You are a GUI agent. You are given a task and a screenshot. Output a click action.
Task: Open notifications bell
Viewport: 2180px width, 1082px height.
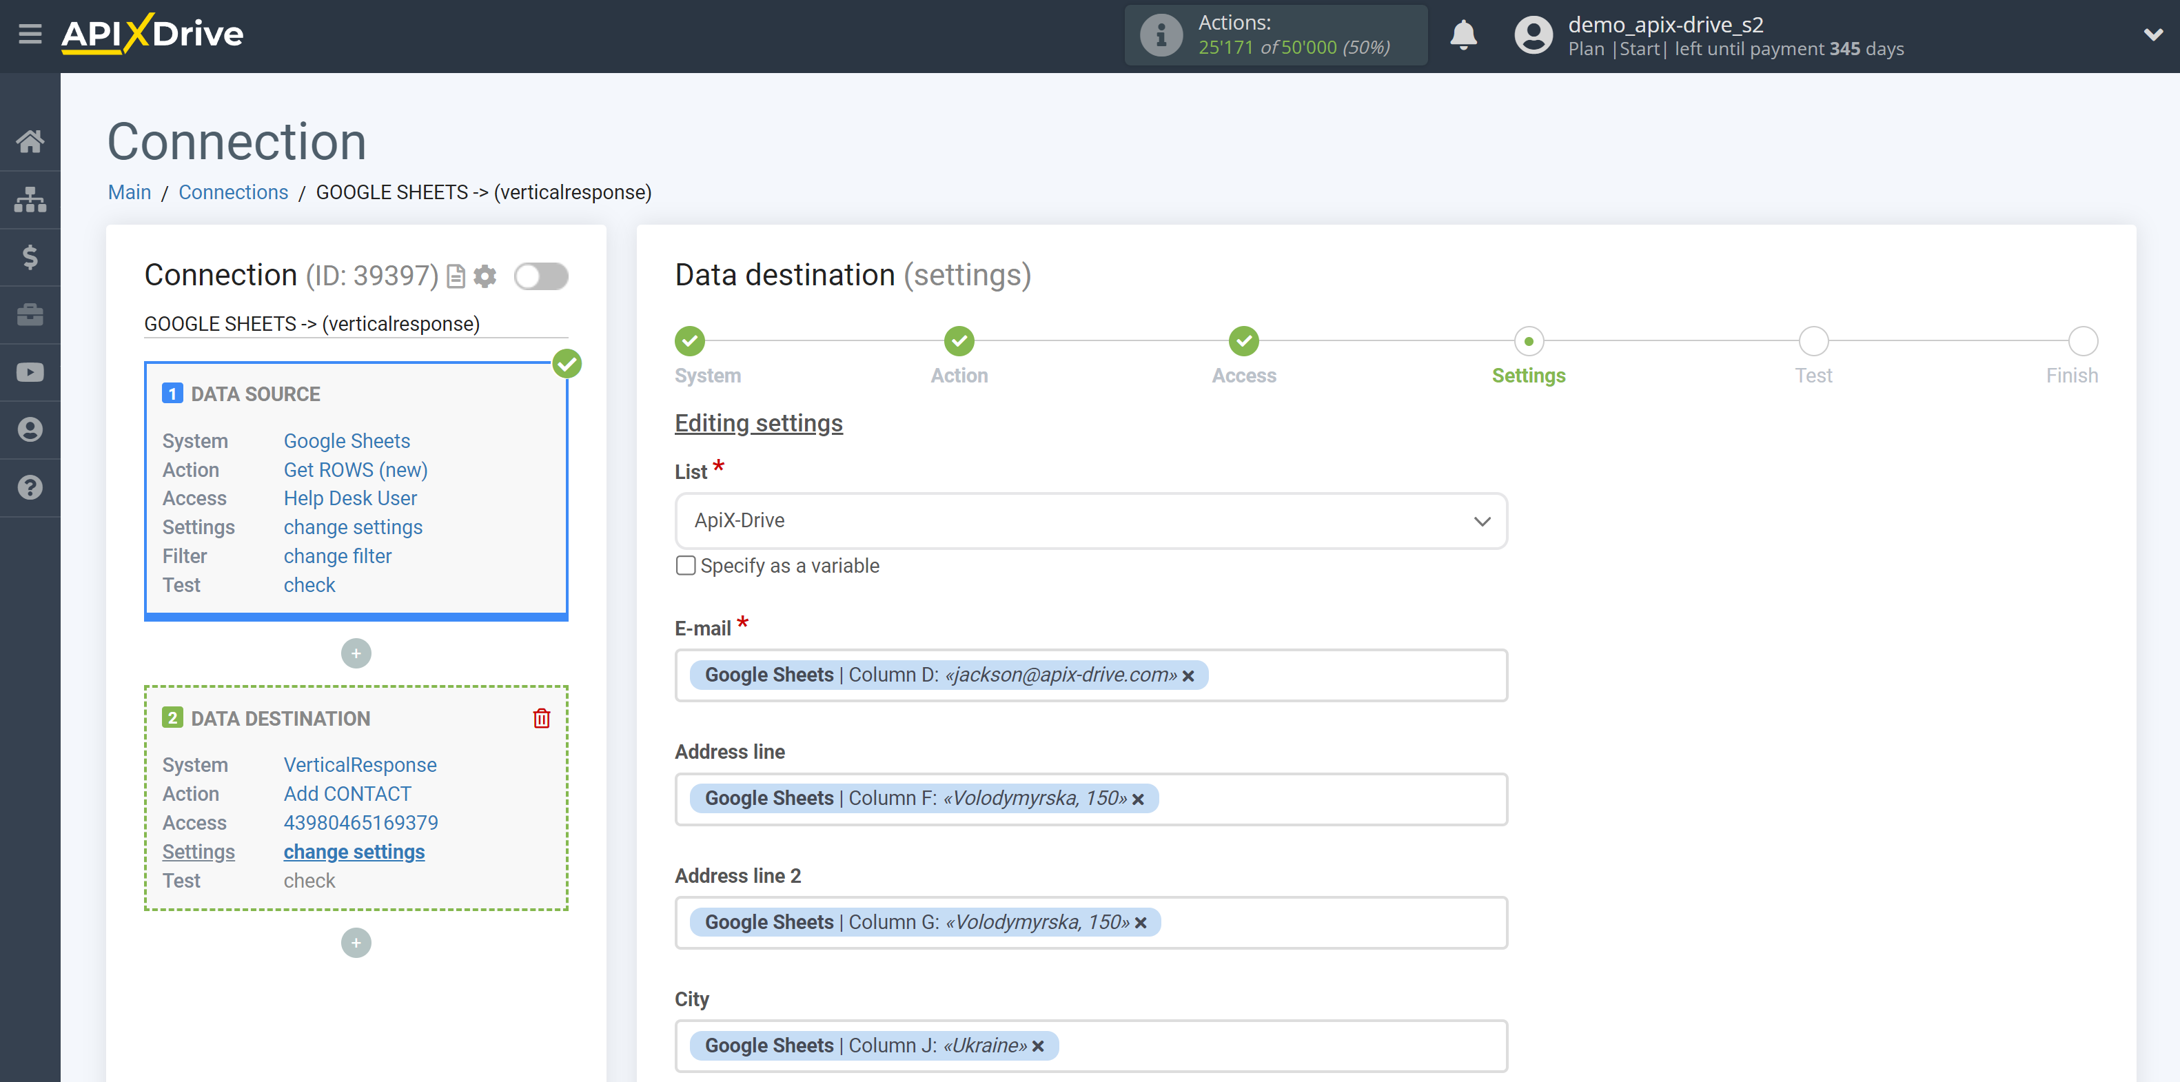1463,36
